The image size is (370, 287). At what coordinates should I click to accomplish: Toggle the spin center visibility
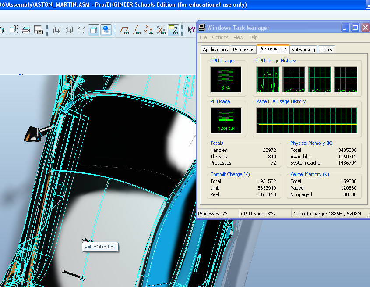coord(106,30)
